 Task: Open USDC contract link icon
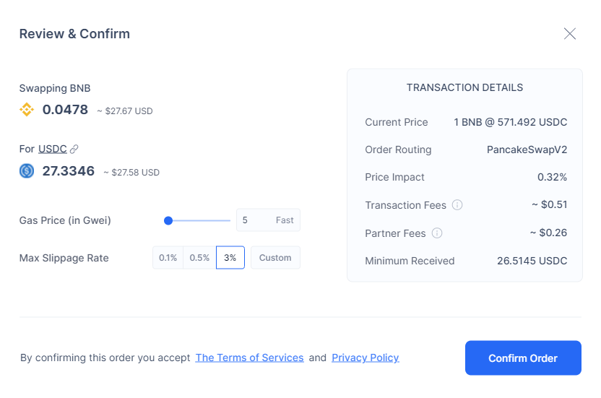pos(74,150)
